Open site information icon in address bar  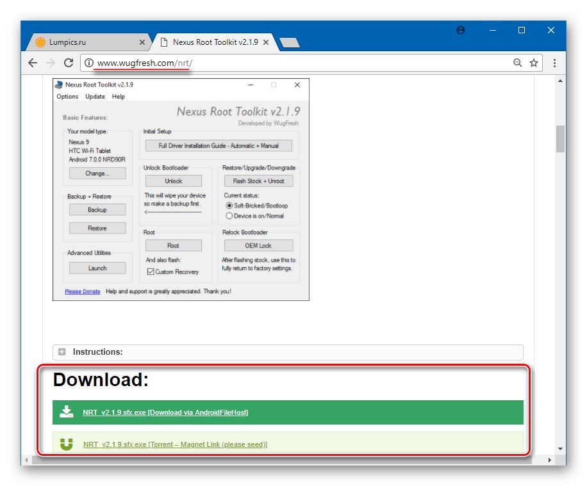[88, 63]
